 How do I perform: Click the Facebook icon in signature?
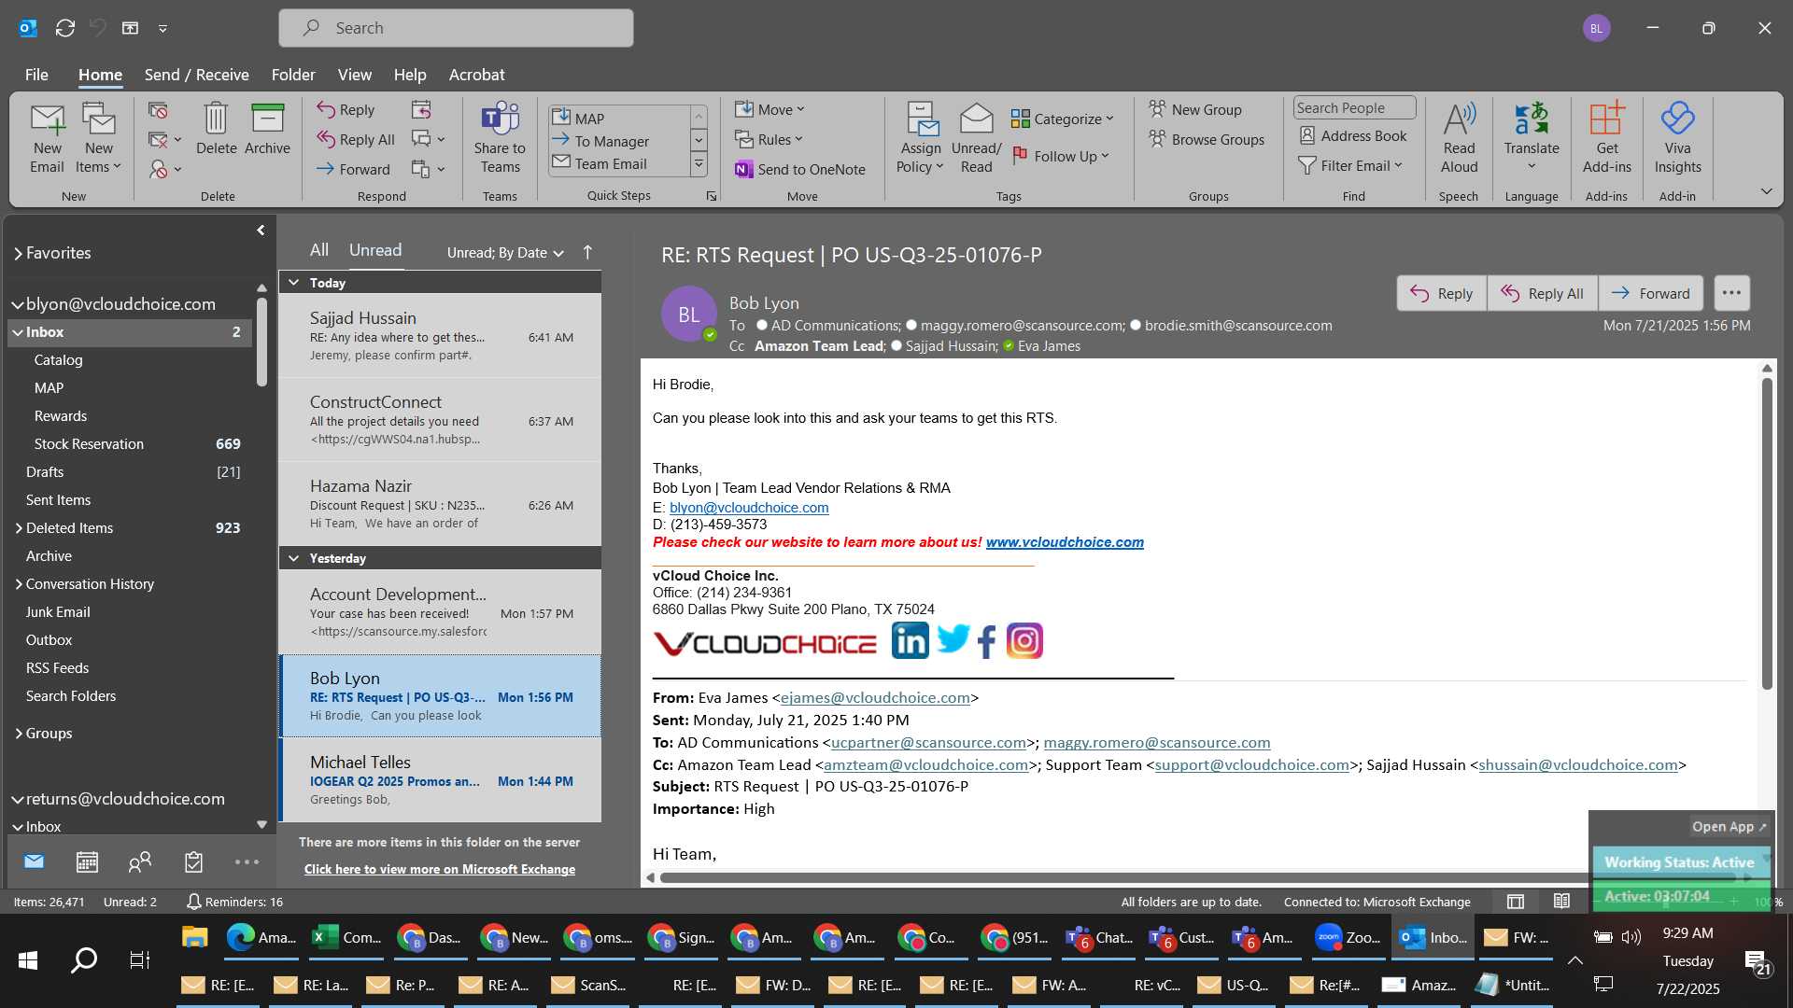tap(987, 641)
